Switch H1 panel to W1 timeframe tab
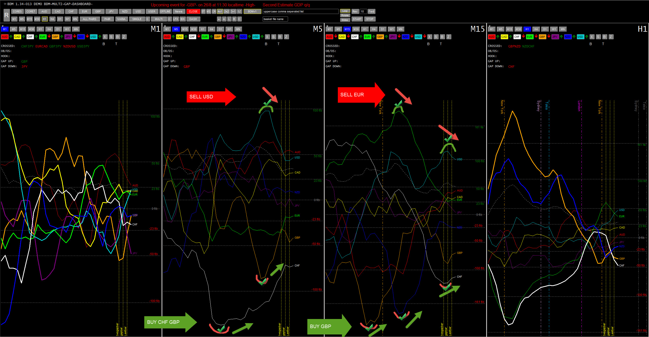 pos(554,29)
